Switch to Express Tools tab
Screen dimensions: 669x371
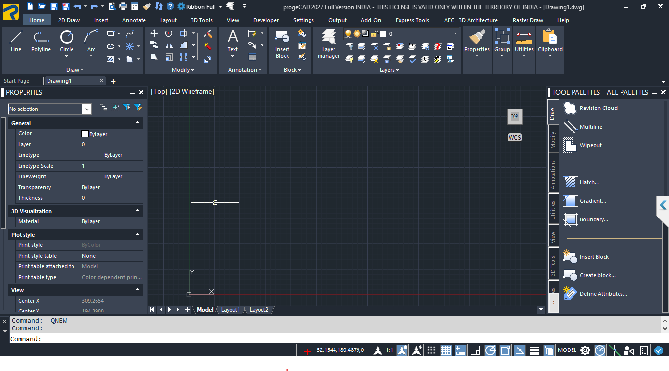pyautogui.click(x=412, y=20)
